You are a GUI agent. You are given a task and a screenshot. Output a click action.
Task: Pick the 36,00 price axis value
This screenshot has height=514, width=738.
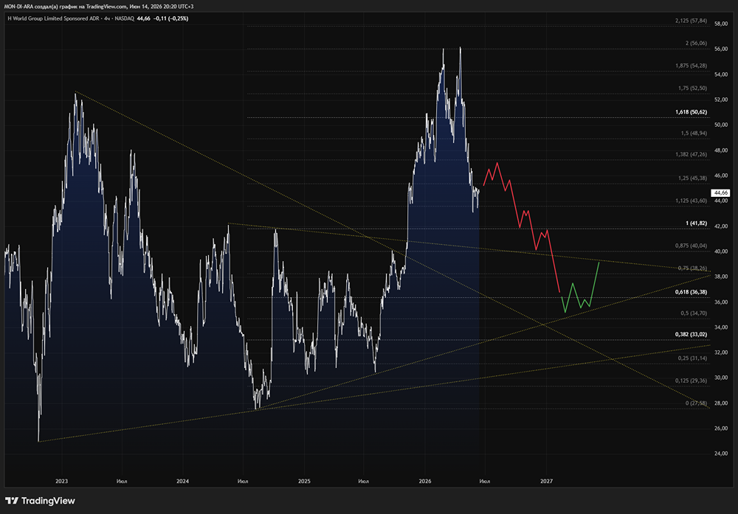click(720, 302)
